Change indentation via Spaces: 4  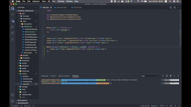point(155,106)
